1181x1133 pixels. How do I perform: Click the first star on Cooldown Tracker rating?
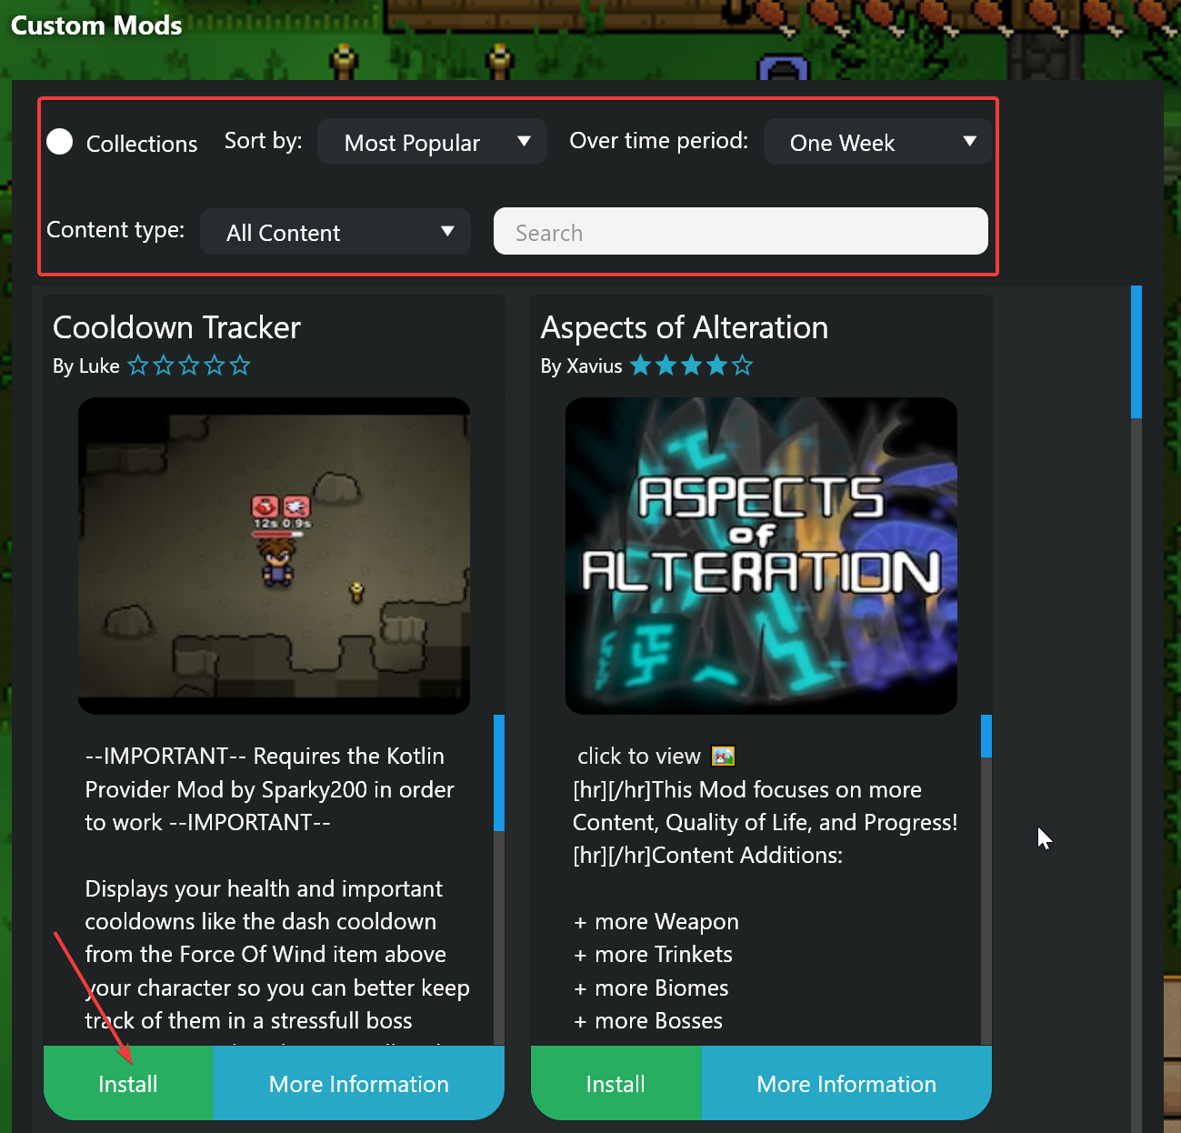coord(138,366)
